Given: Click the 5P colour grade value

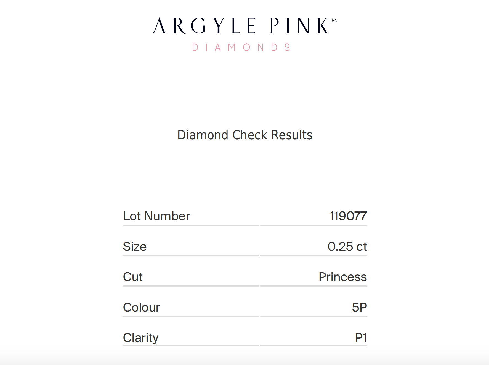Looking at the screenshot, I should click(x=359, y=307).
